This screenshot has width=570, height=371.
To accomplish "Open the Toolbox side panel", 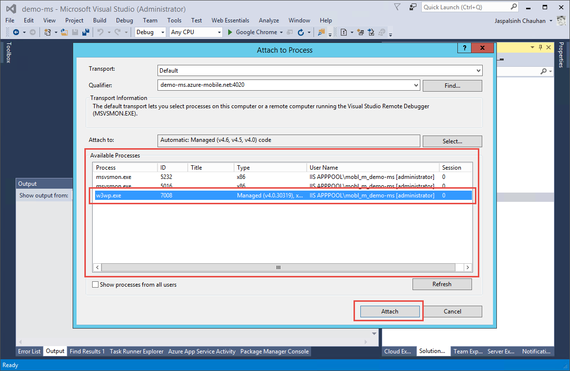I will point(8,52).
